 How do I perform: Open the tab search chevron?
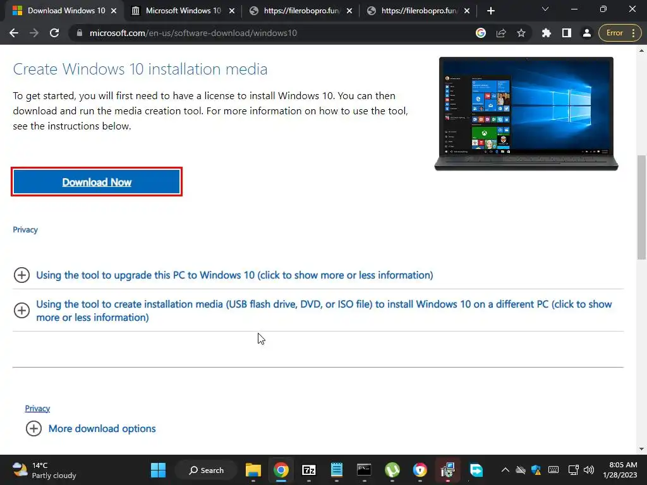coord(545,9)
